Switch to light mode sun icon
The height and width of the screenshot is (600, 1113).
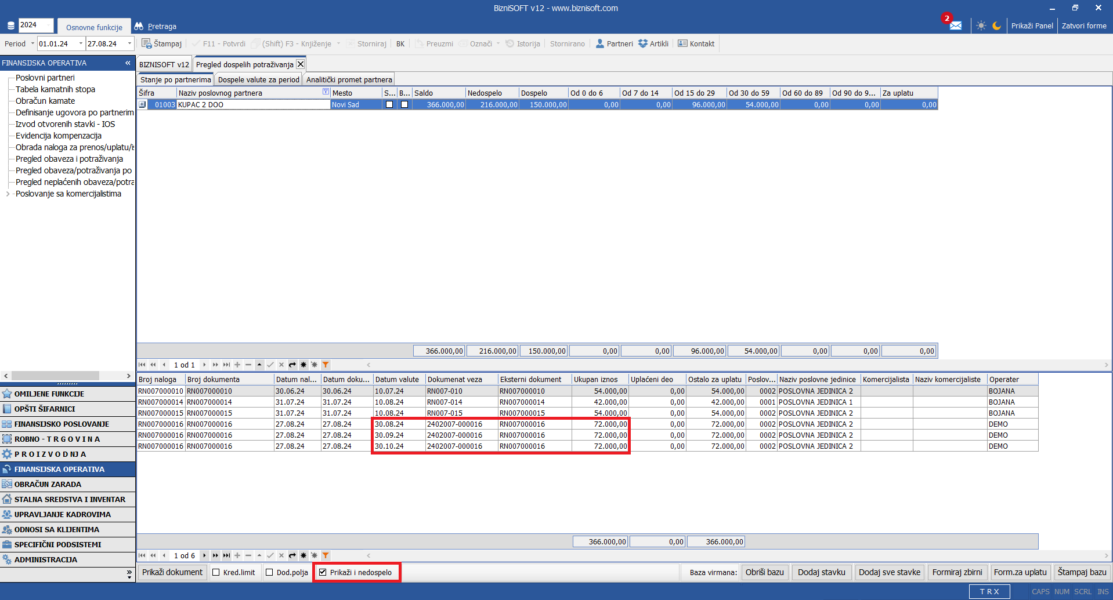[981, 26]
